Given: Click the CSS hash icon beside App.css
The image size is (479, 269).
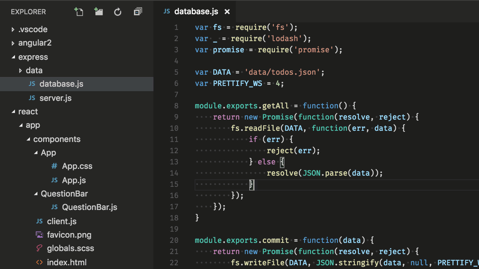Looking at the screenshot, I should tap(55, 166).
